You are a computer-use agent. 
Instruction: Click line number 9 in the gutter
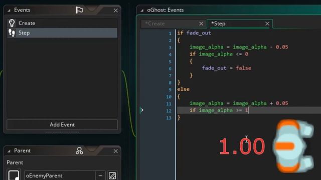pos(170,90)
